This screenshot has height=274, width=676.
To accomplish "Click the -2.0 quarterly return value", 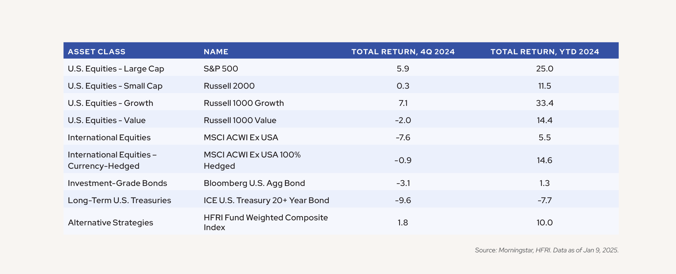I will [403, 120].
